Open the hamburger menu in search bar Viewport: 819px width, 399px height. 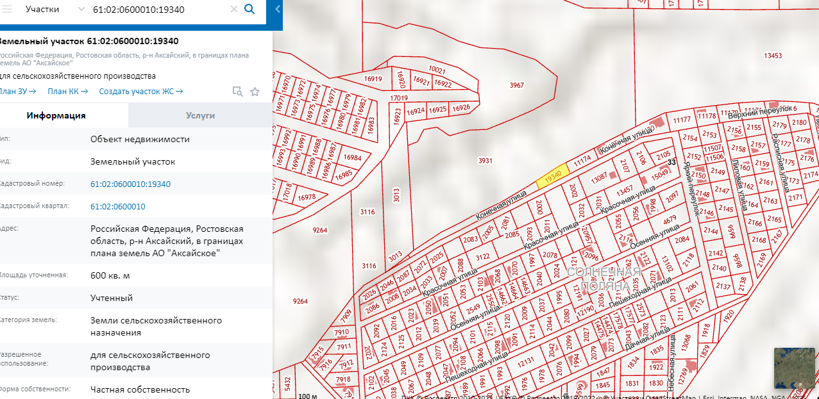tap(8, 9)
